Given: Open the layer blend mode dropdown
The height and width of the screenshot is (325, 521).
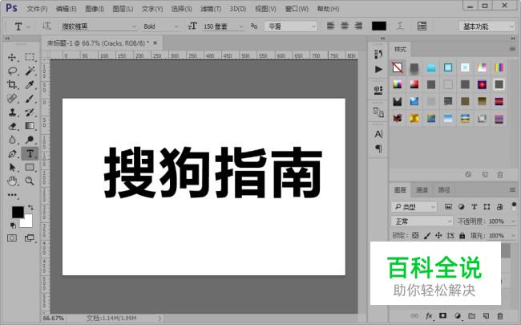Looking at the screenshot, I should pos(422,221).
